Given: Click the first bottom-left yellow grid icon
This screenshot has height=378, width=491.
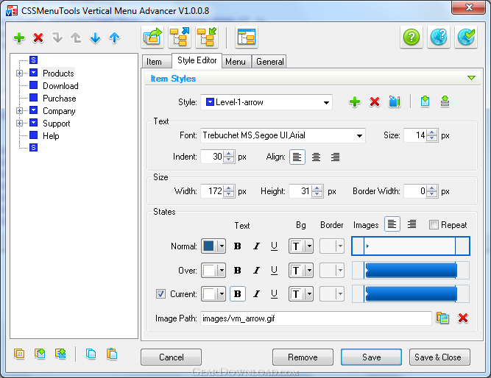Looking at the screenshot, I should [19, 354].
